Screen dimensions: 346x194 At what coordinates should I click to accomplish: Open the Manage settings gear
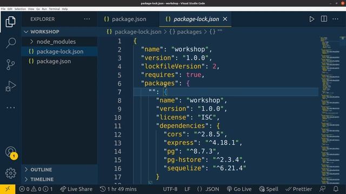[11, 173]
